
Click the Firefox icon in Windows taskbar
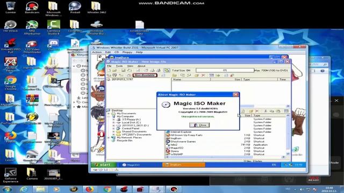(90, 189)
